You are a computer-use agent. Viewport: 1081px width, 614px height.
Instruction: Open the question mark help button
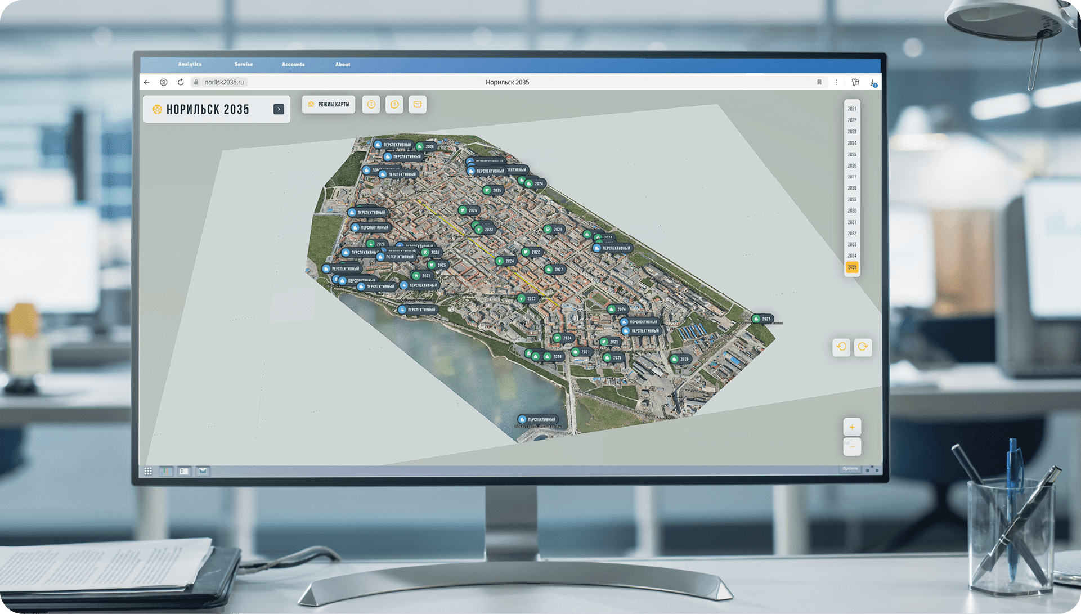pyautogui.click(x=394, y=105)
